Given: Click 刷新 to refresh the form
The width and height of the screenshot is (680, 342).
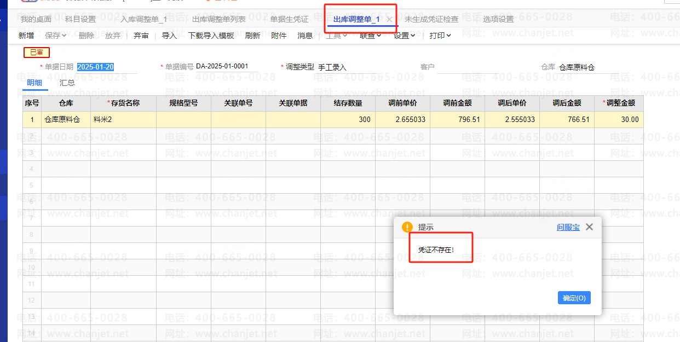Looking at the screenshot, I should [252, 36].
